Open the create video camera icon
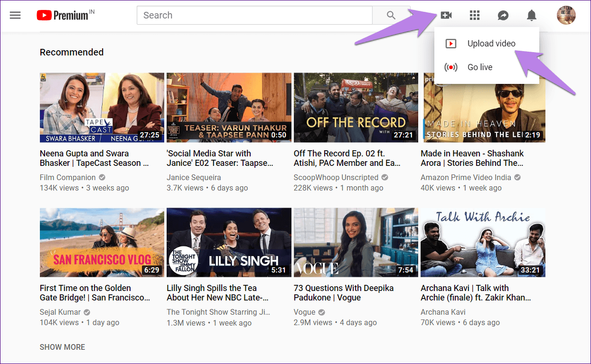The image size is (591, 364). [446, 15]
